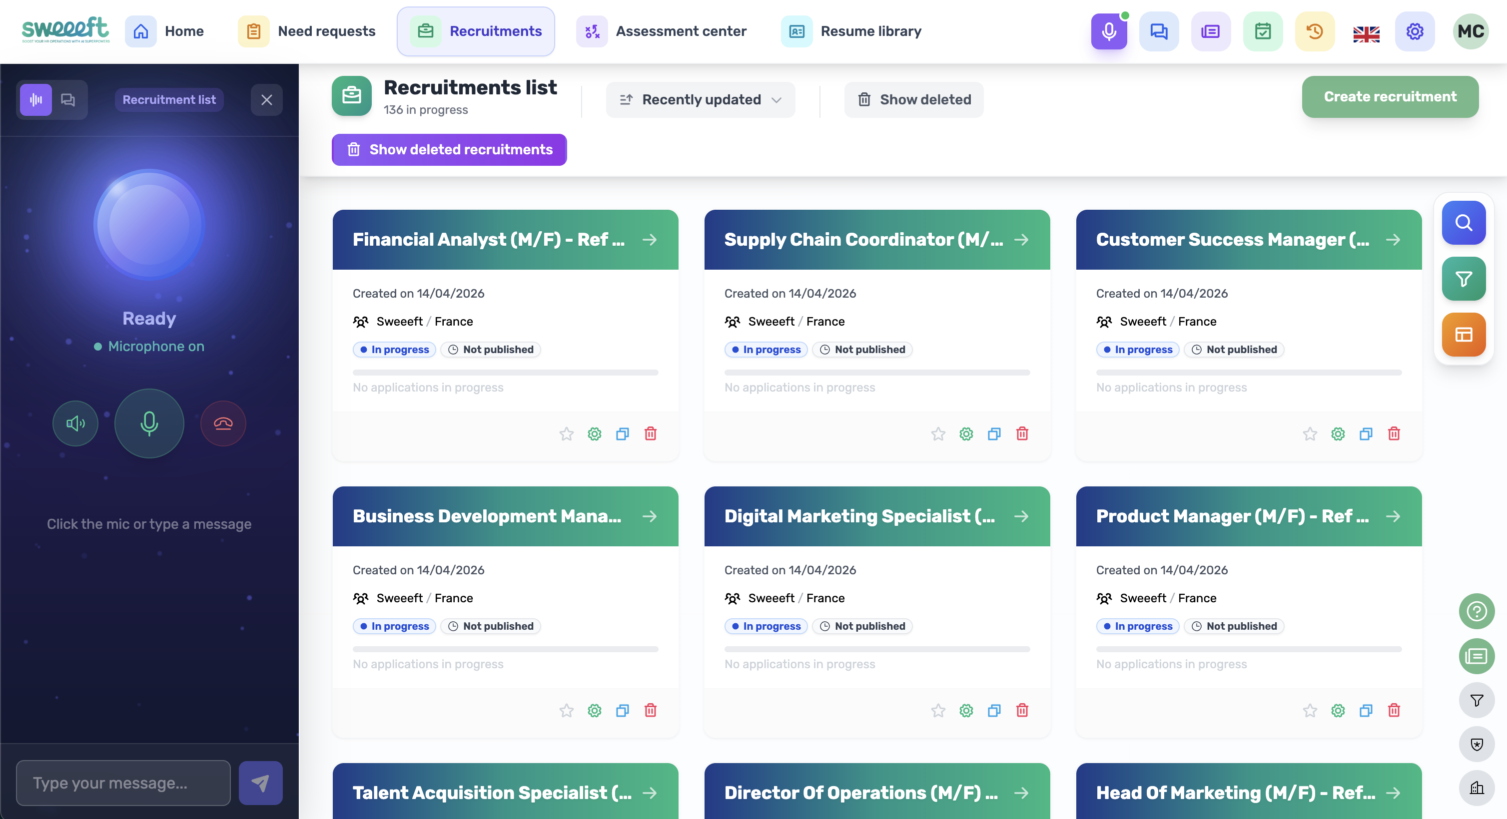Click the Type your message input field
This screenshot has height=819, width=1507.
(x=123, y=783)
